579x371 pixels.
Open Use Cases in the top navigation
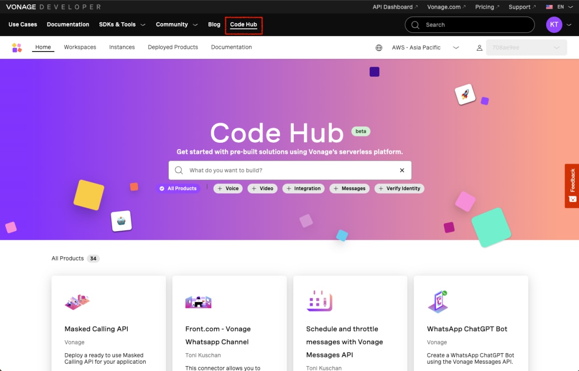(x=23, y=25)
